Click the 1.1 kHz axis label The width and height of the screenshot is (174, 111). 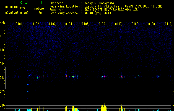[x=2, y=36]
